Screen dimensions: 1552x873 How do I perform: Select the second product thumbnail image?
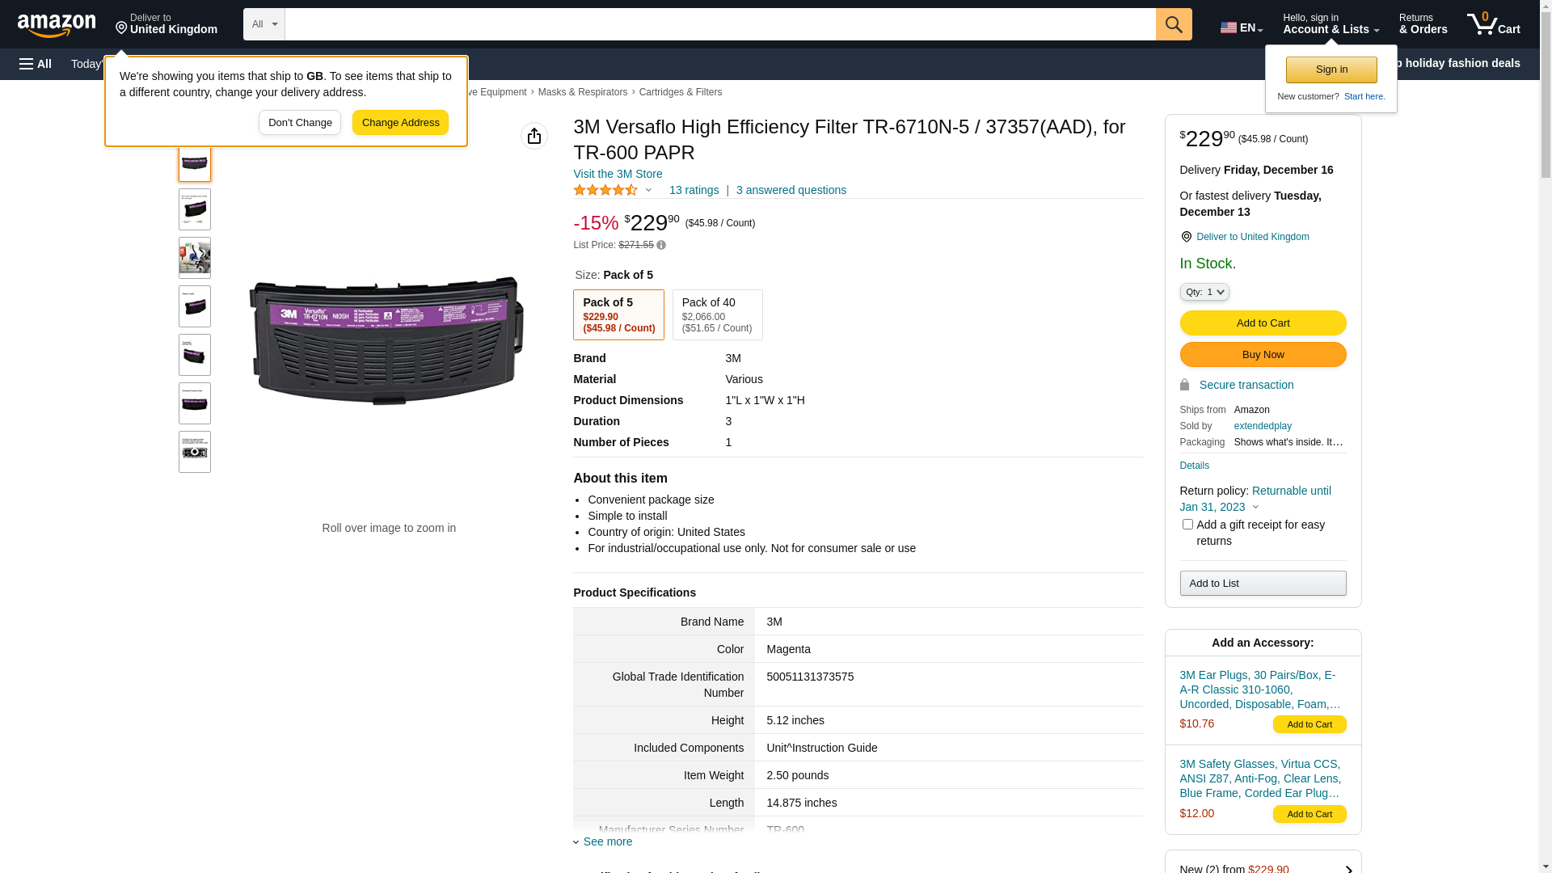point(195,209)
